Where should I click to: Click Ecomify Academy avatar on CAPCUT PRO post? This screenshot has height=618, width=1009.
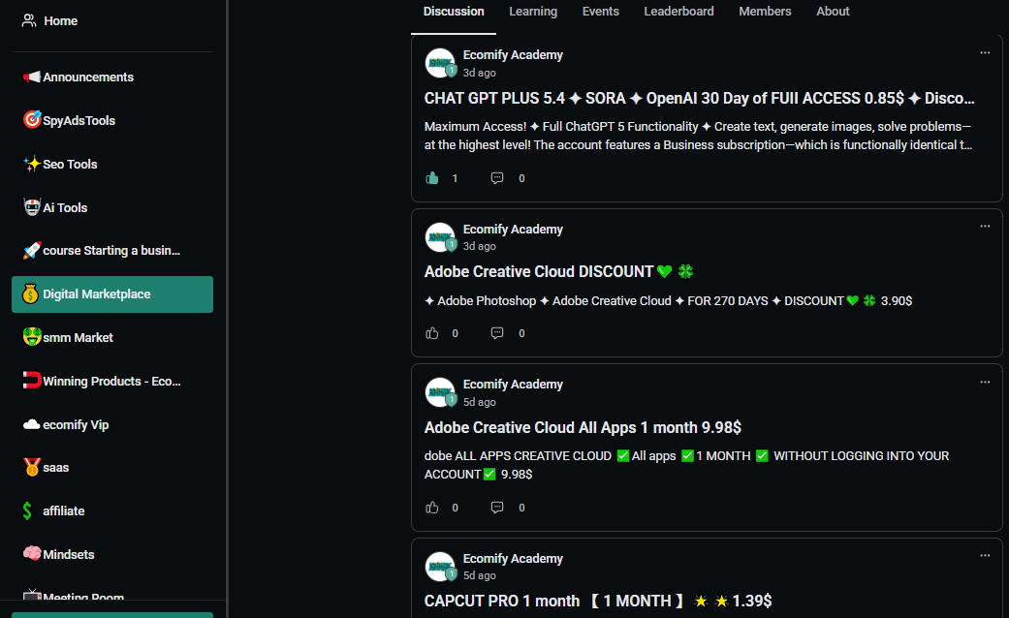tap(440, 567)
